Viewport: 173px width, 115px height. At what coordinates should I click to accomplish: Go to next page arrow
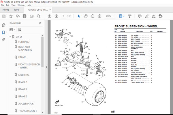click(x=57, y=16)
